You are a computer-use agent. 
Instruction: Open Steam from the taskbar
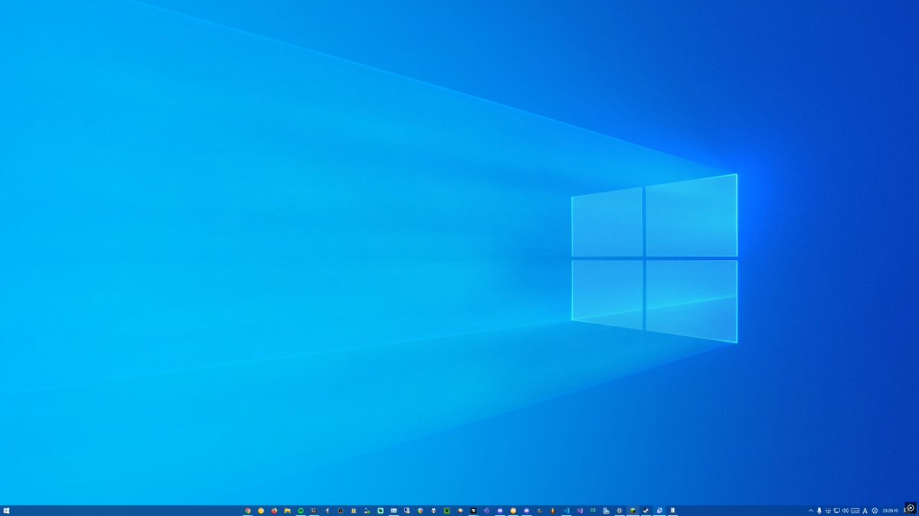point(646,511)
